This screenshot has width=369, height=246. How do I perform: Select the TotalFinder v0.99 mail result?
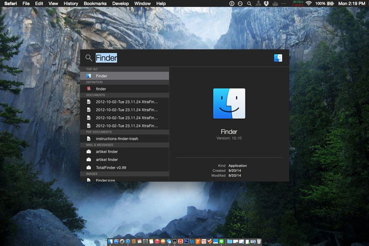[x=125, y=168]
